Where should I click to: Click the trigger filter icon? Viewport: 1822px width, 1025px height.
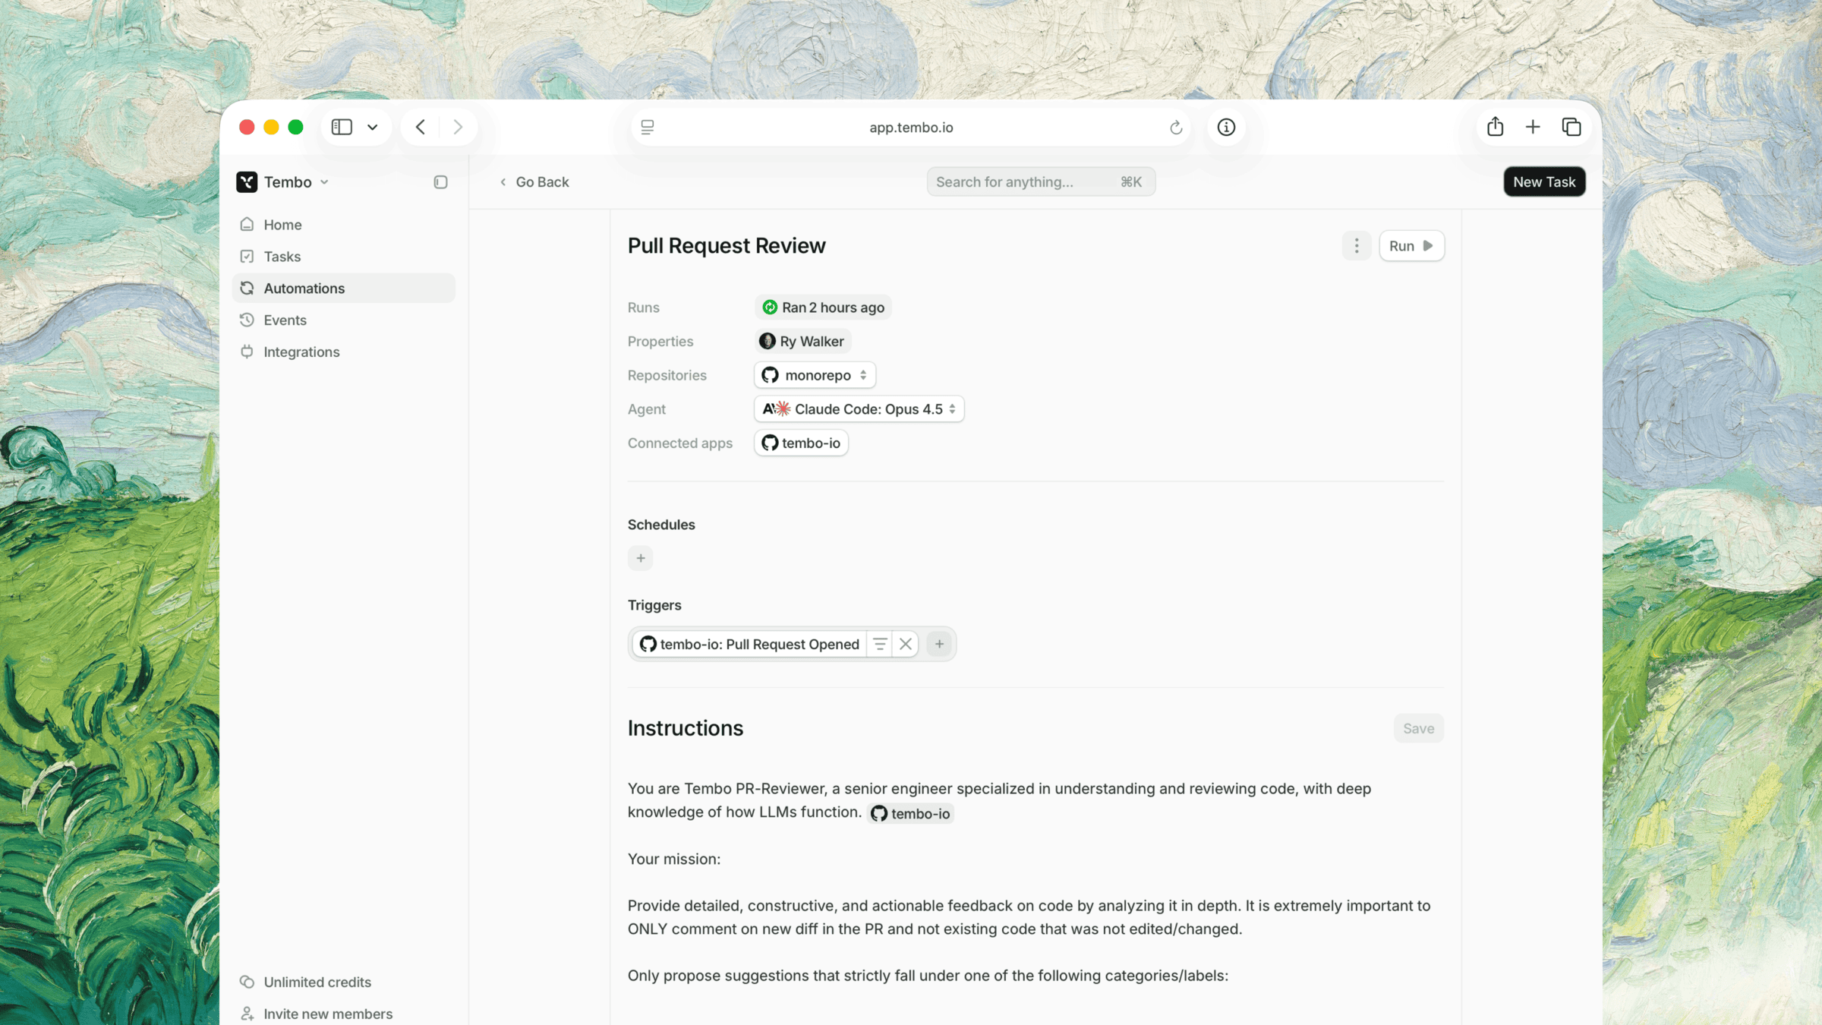[880, 644]
